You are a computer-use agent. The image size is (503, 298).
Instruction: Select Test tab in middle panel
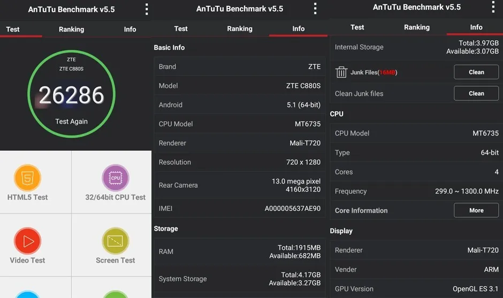[181, 28]
